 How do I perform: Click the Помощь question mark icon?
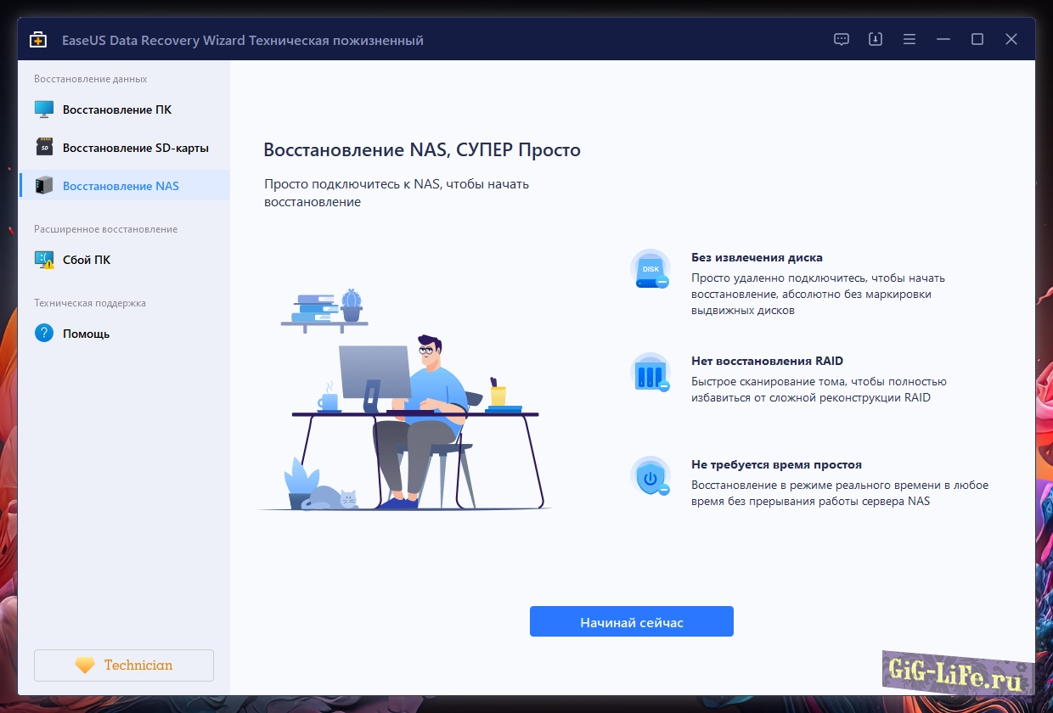(44, 334)
